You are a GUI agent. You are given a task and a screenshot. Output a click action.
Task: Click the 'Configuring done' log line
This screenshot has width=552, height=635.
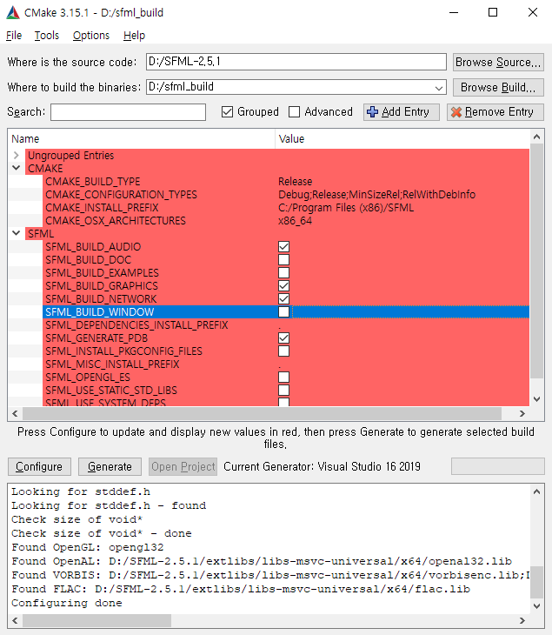tap(67, 603)
